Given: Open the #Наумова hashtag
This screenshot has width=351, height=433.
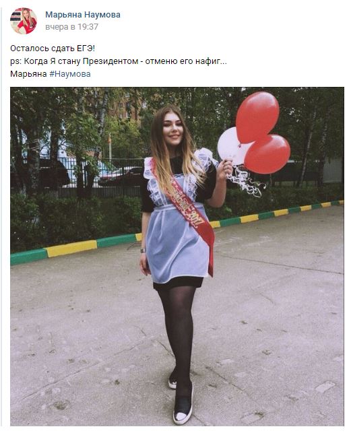Looking at the screenshot, I should pyautogui.click(x=70, y=74).
